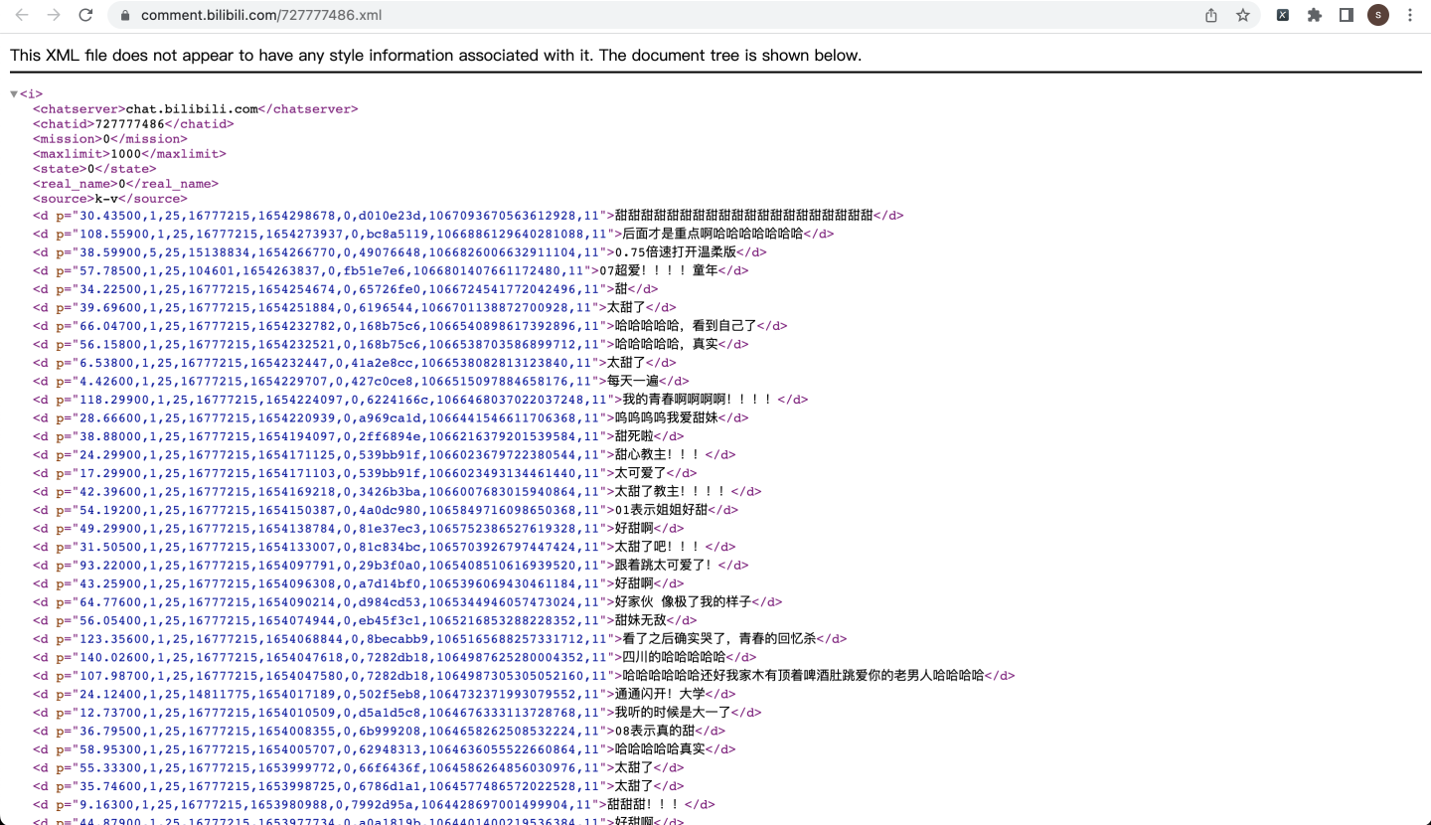Collapse the root <i> element triangle
Viewport: 1431px width, 825px height.
pos(14,94)
